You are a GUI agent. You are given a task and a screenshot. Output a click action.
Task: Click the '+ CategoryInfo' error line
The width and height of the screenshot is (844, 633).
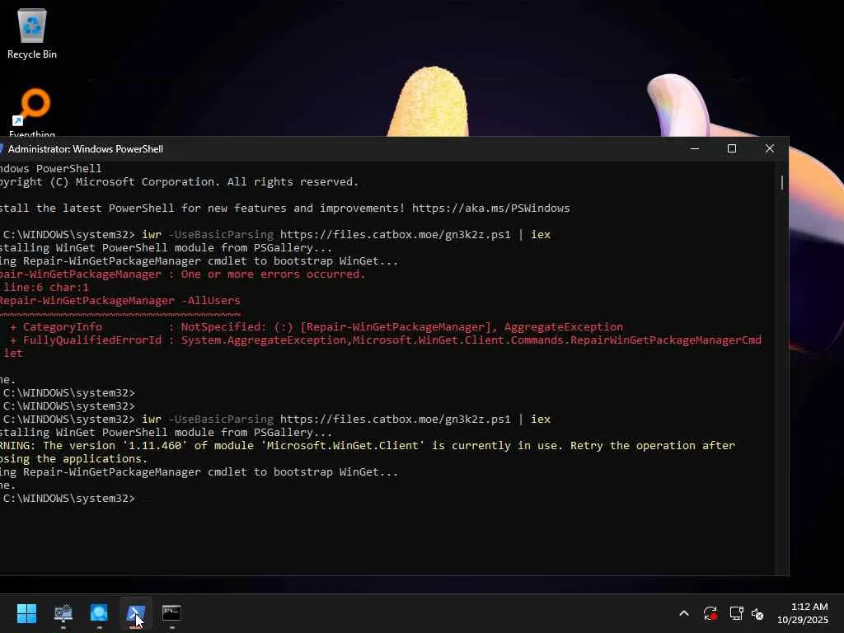point(316,326)
